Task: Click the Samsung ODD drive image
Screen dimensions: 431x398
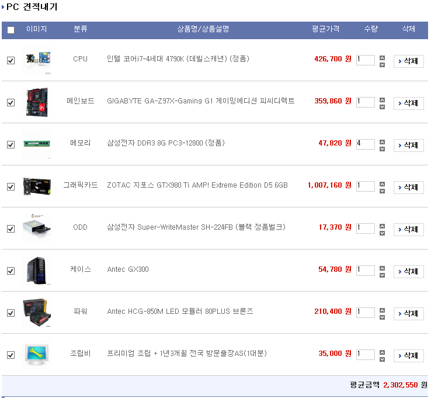Action: (x=36, y=229)
